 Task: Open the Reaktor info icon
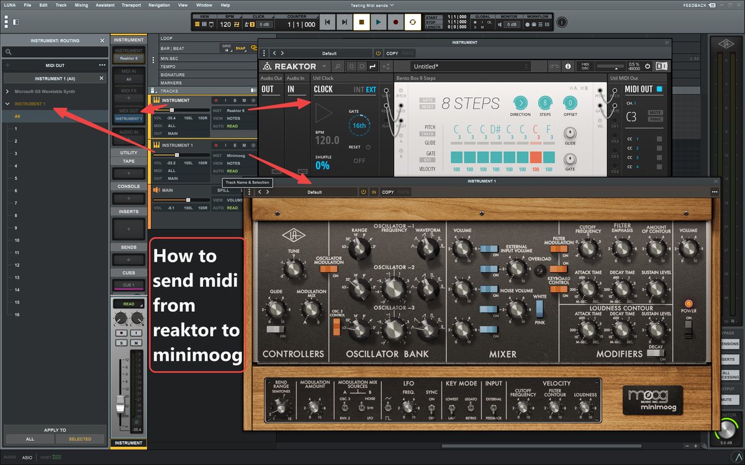coord(568,66)
